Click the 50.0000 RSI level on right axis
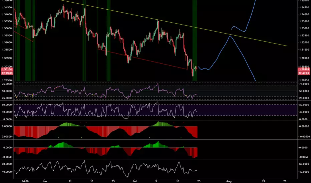 (x=304, y=91)
